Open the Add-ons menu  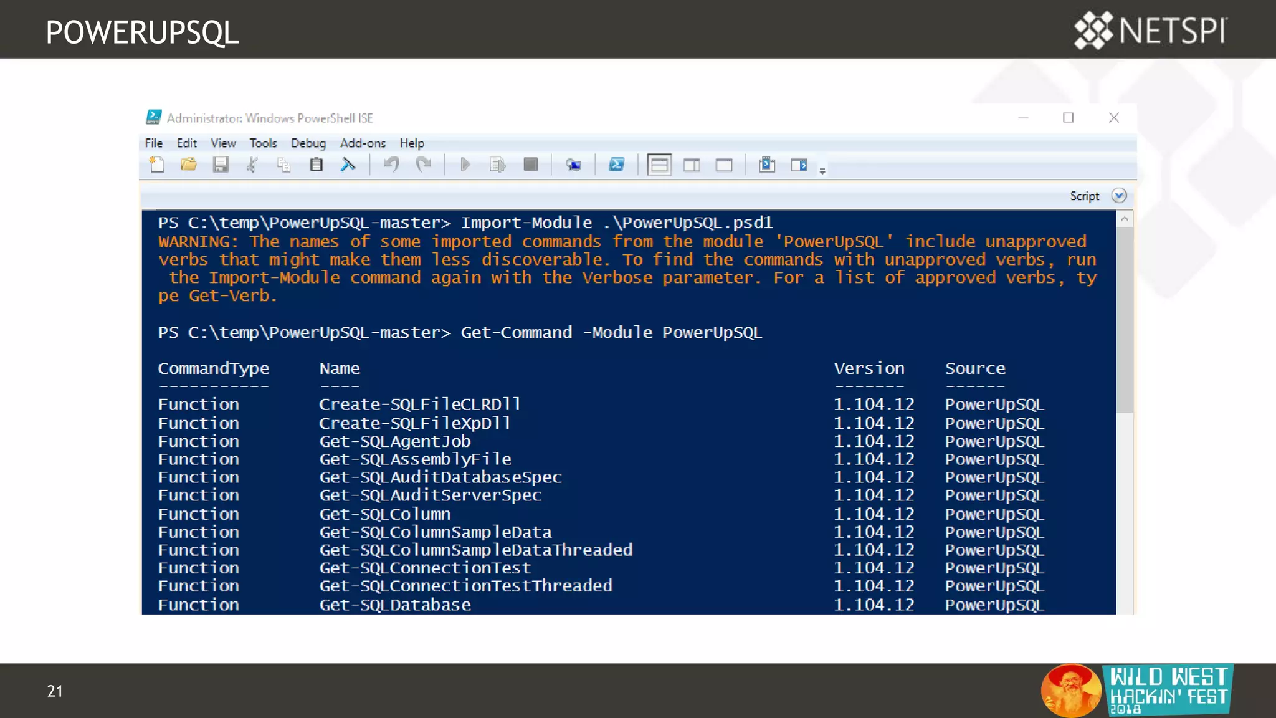pos(363,143)
